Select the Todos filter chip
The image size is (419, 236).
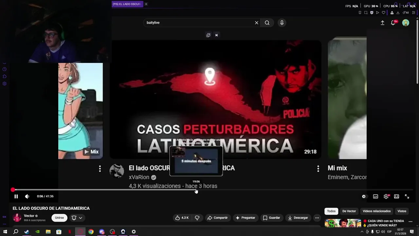[331, 211]
